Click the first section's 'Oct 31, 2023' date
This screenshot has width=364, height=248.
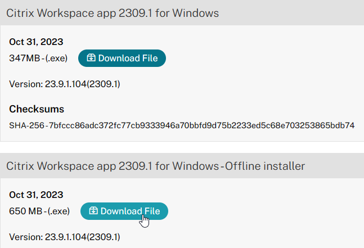(x=36, y=42)
